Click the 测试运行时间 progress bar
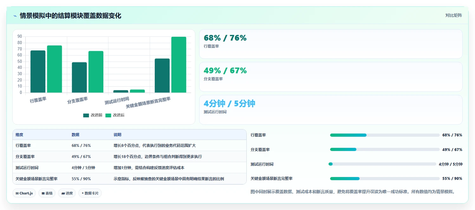475x210 pixels. tap(382, 164)
